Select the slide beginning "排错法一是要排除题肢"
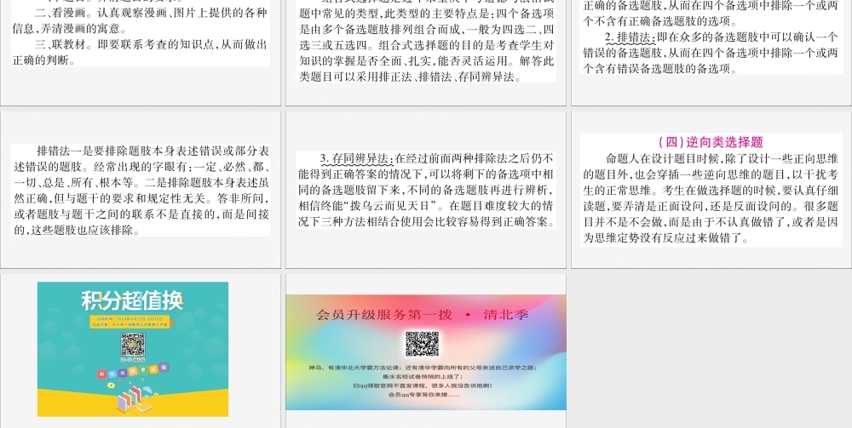This screenshot has height=428, width=852. coord(141,189)
